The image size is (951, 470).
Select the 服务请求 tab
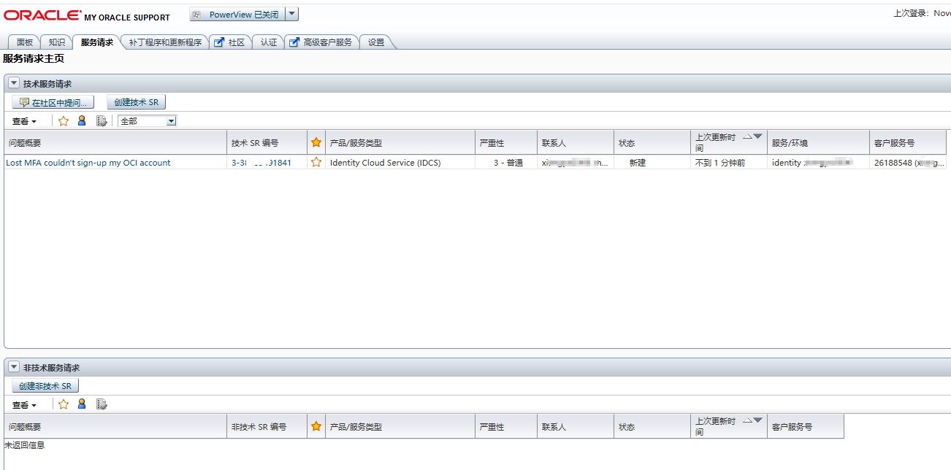pos(97,42)
